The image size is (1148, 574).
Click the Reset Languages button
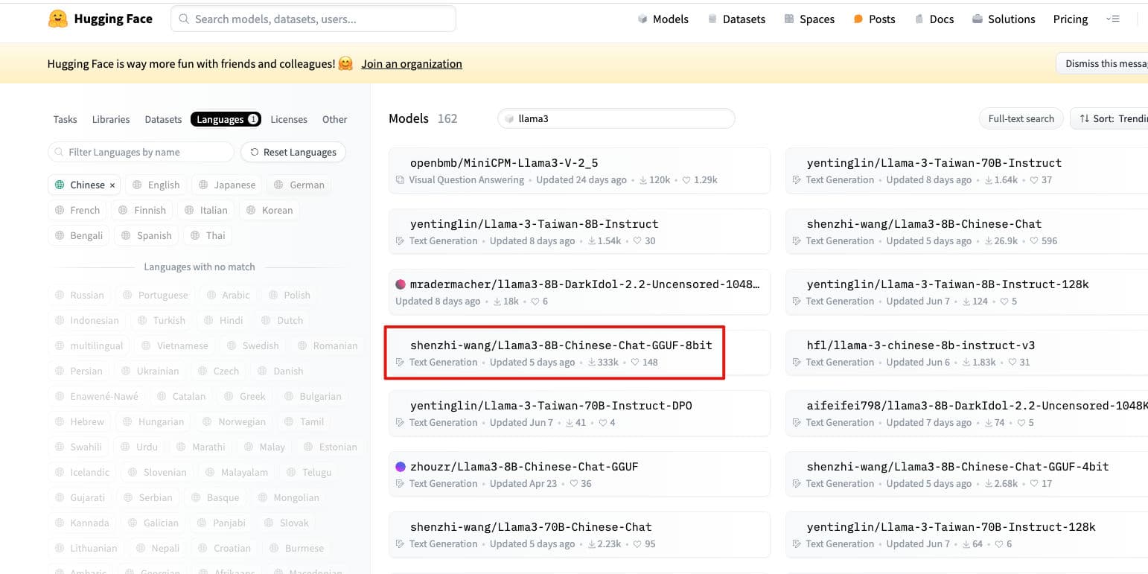click(x=293, y=152)
